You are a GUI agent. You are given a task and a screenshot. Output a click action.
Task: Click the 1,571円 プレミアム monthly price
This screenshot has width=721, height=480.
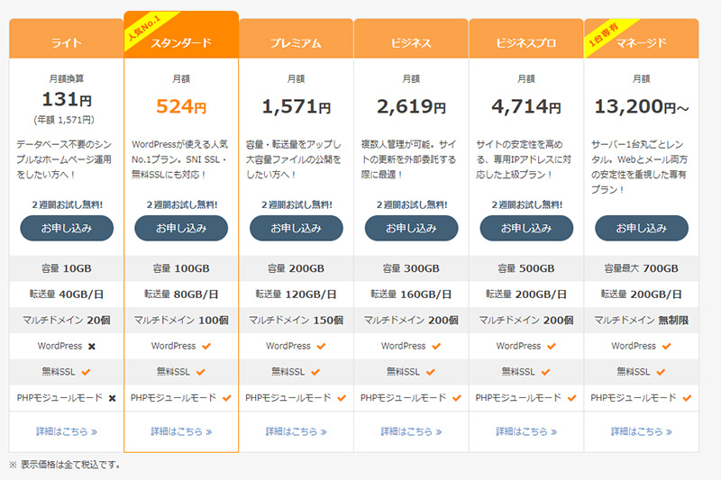(x=297, y=107)
